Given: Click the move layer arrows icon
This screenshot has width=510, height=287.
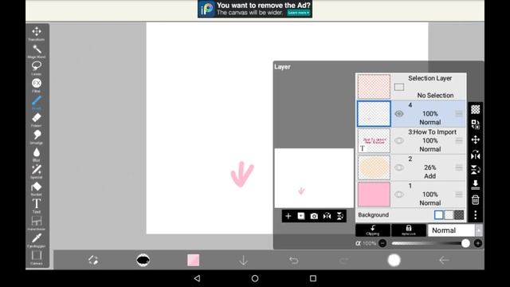Looking at the screenshot, I should tap(476, 140).
